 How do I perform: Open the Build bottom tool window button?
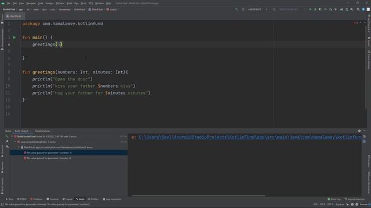pyautogui.click(x=80, y=199)
